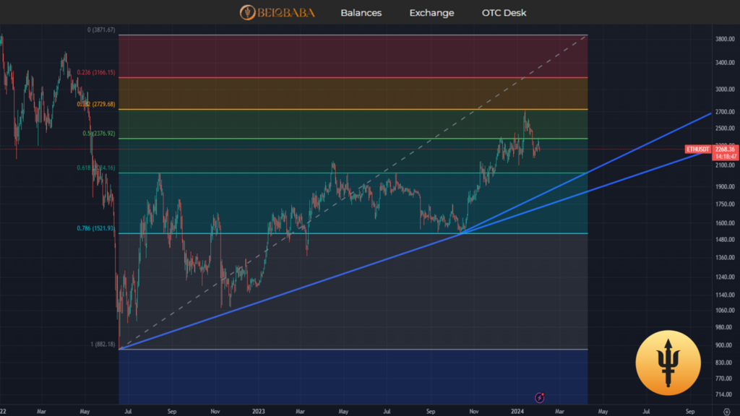Click the 2023 label on time axis
Viewport: 740px width, 416px height.
[258, 410]
